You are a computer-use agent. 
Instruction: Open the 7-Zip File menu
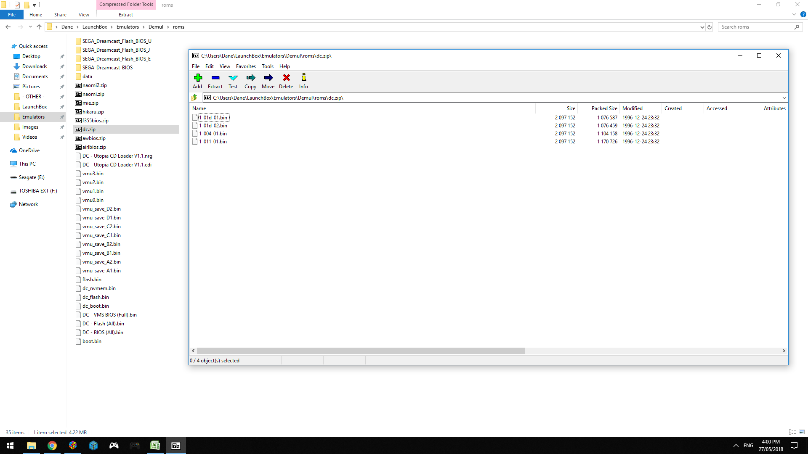(x=196, y=66)
